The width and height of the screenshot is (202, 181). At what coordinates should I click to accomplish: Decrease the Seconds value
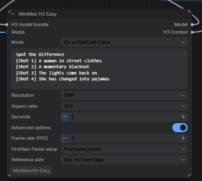click(65, 117)
